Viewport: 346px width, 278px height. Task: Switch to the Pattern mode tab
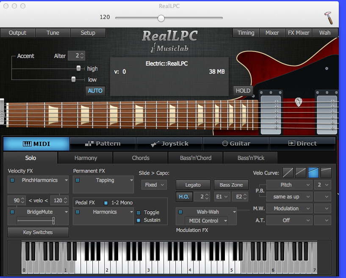point(103,143)
